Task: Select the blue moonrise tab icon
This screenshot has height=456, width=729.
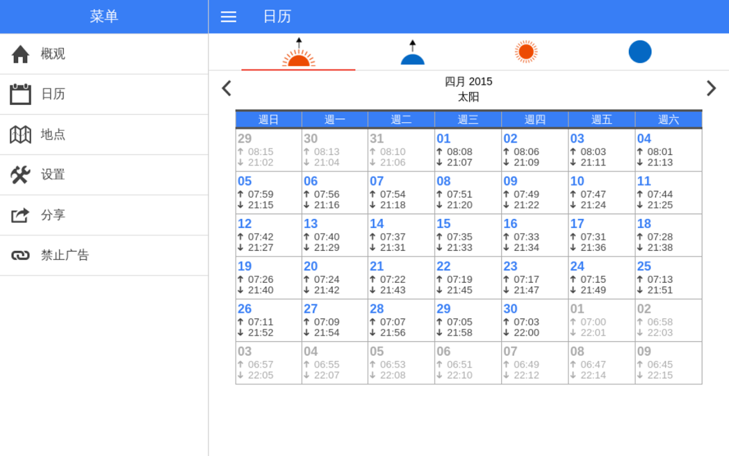Action: (413, 52)
